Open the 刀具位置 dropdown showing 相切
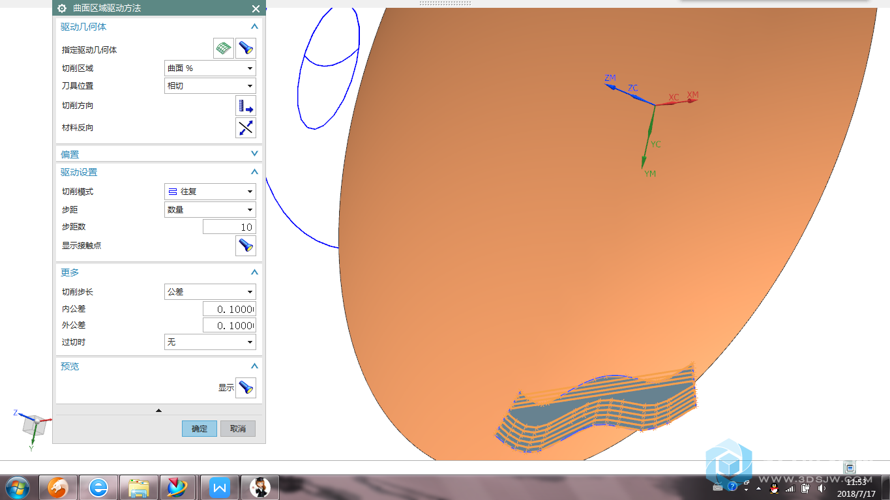This screenshot has height=500, width=890. tap(210, 85)
